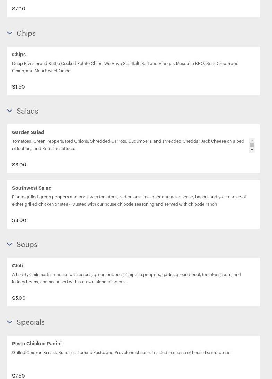
Task: Click the Specials section heading
Action: 30,322
